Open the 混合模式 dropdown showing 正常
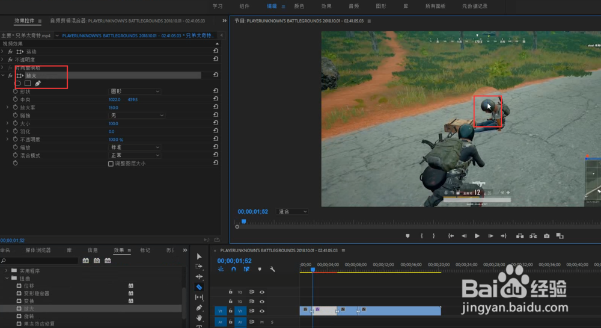Image resolution: width=601 pixels, height=328 pixels. 135,155
